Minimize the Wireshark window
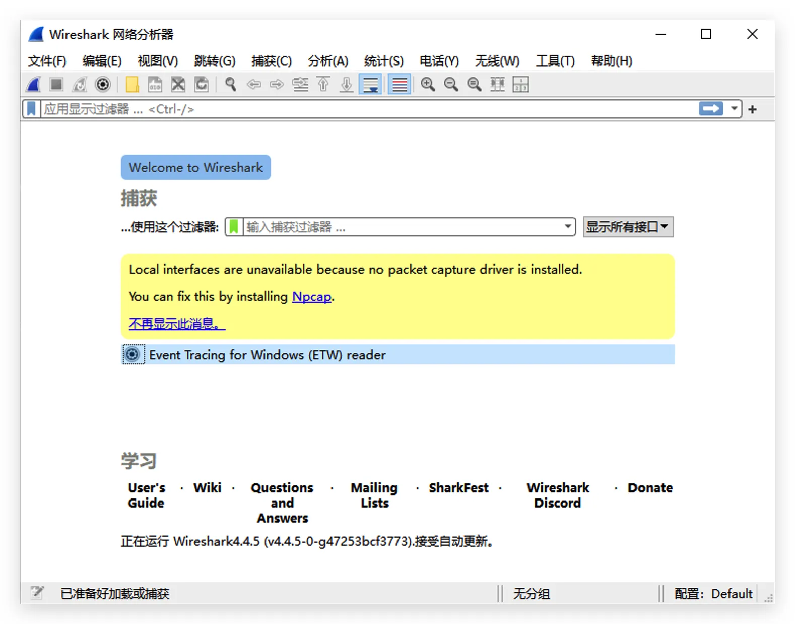795x624 pixels. click(x=661, y=34)
